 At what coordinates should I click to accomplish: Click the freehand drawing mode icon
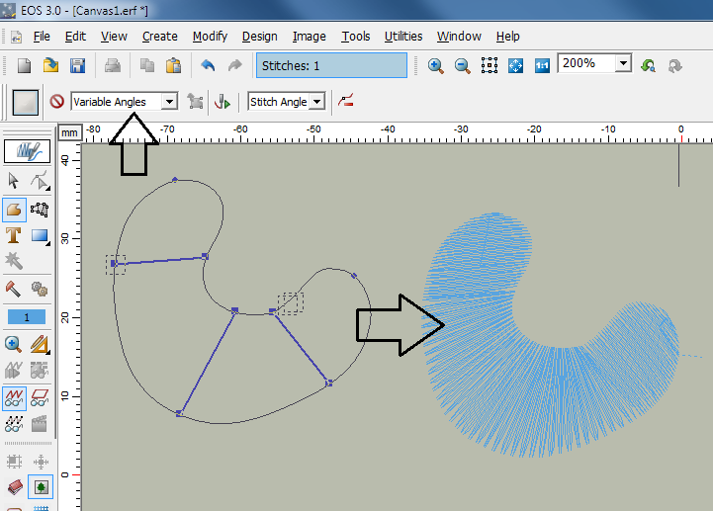tap(27, 151)
